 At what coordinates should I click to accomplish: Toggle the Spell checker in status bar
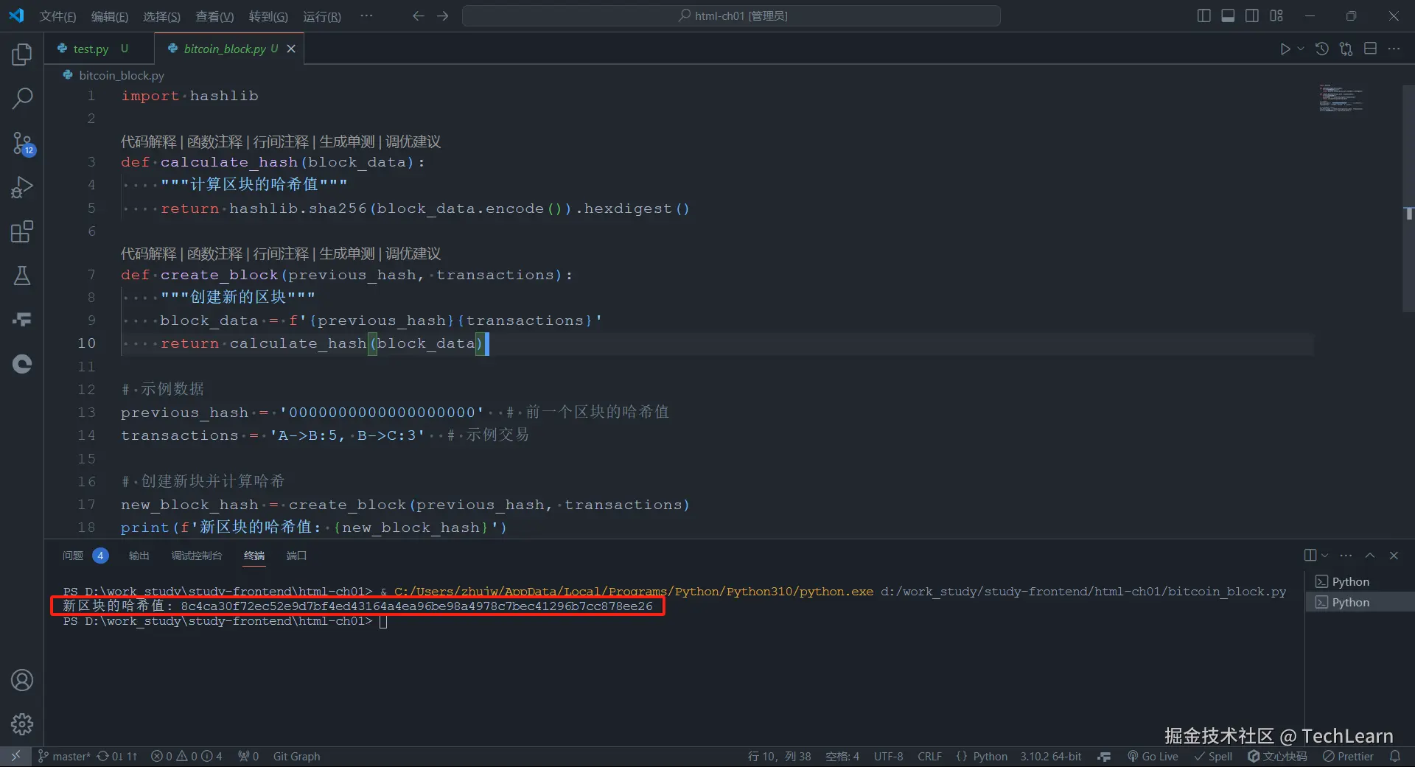pyautogui.click(x=1213, y=756)
